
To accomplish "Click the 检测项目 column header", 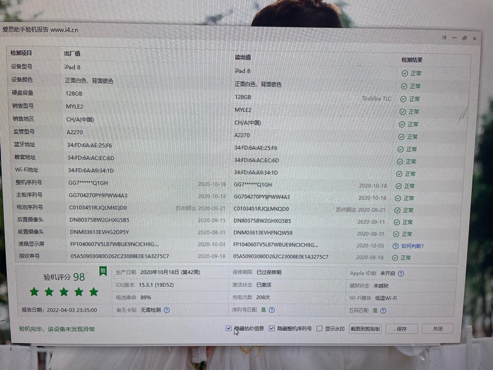I will pos(21,53).
